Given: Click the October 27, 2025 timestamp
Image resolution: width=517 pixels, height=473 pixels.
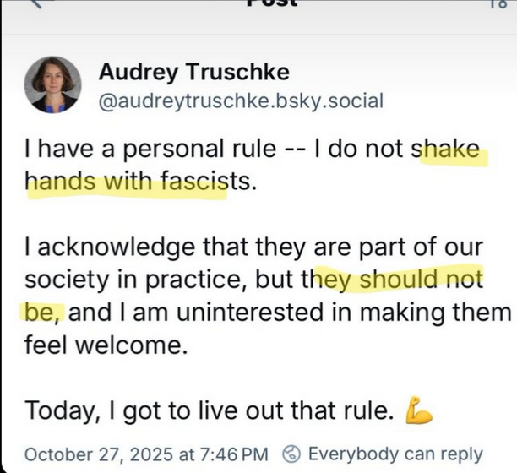Looking at the screenshot, I should 147,454.
